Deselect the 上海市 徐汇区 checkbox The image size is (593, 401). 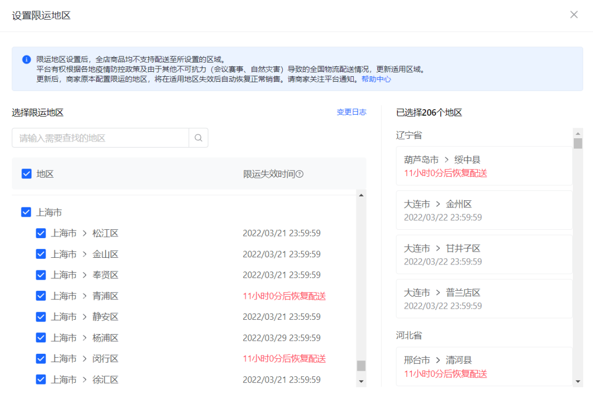point(41,379)
